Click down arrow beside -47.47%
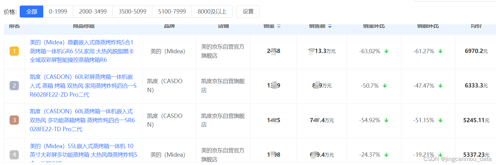 pyautogui.click(x=440, y=86)
